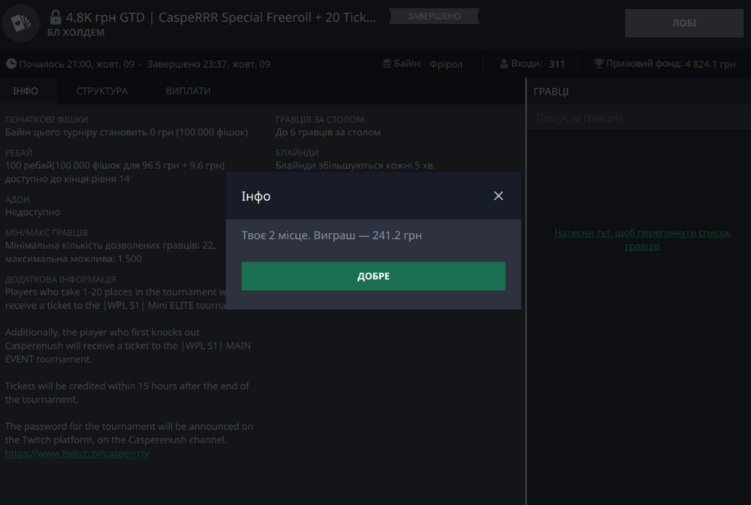Click the trophy icon beside Призовий фонд

click(x=599, y=64)
